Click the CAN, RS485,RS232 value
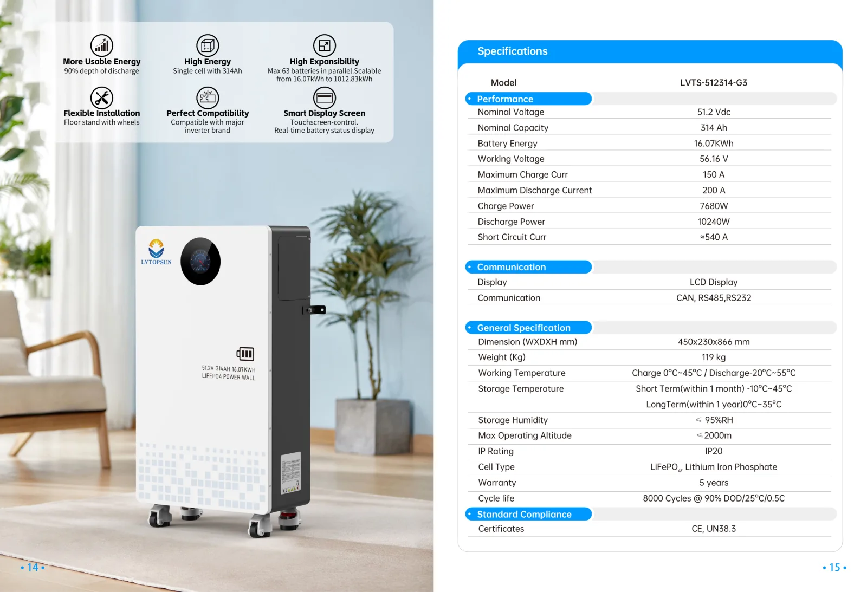 (x=714, y=298)
